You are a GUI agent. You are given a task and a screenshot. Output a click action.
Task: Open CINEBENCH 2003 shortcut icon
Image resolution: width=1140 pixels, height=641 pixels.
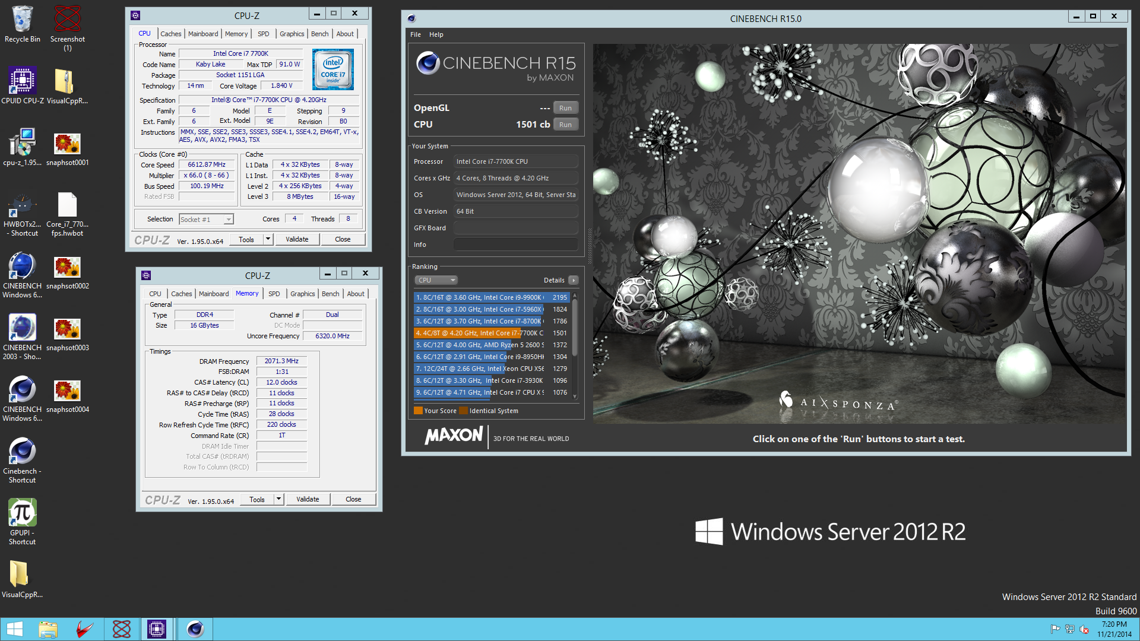pos(23,338)
